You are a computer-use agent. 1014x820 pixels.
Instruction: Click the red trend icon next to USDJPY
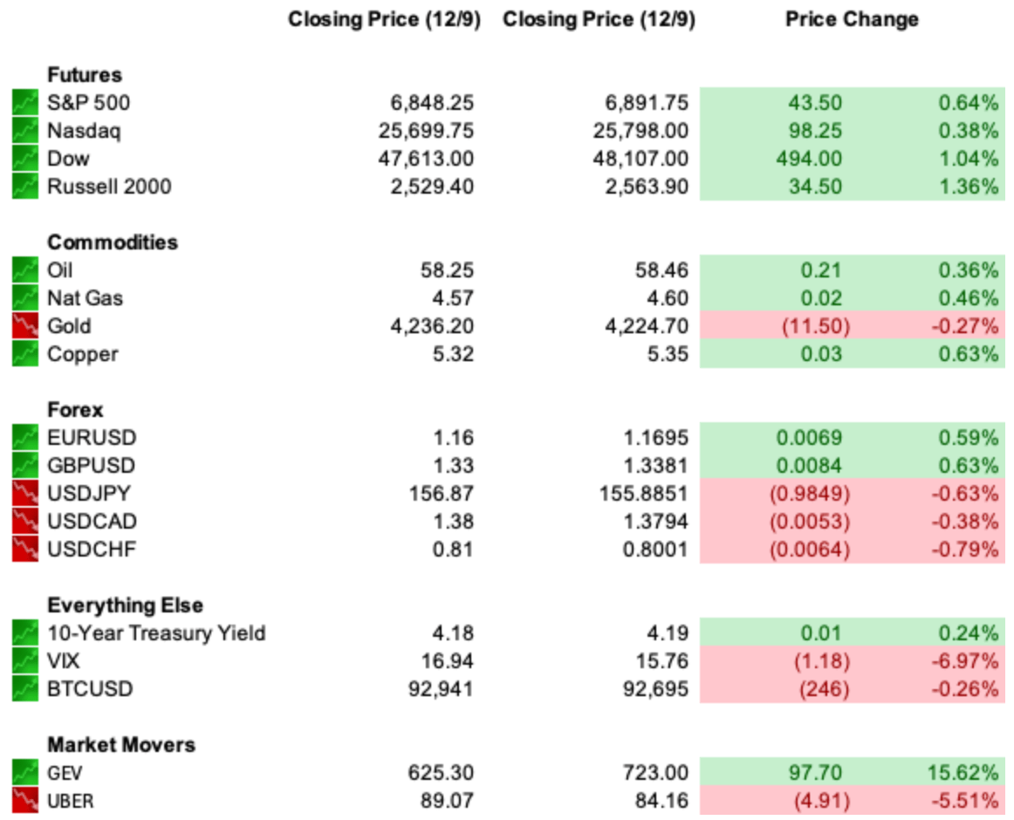coord(25,493)
